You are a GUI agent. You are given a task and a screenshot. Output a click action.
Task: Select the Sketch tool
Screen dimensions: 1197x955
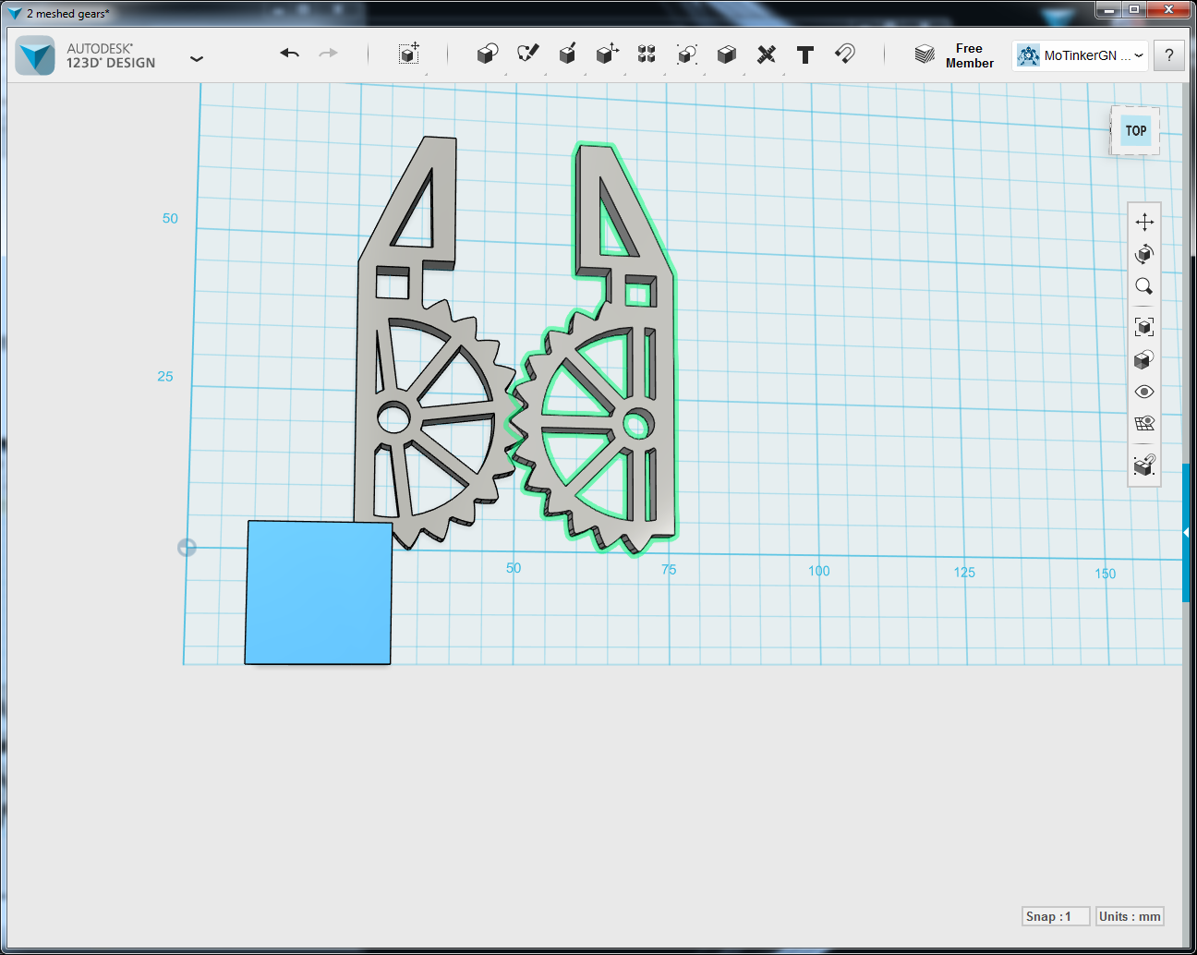[x=527, y=54]
